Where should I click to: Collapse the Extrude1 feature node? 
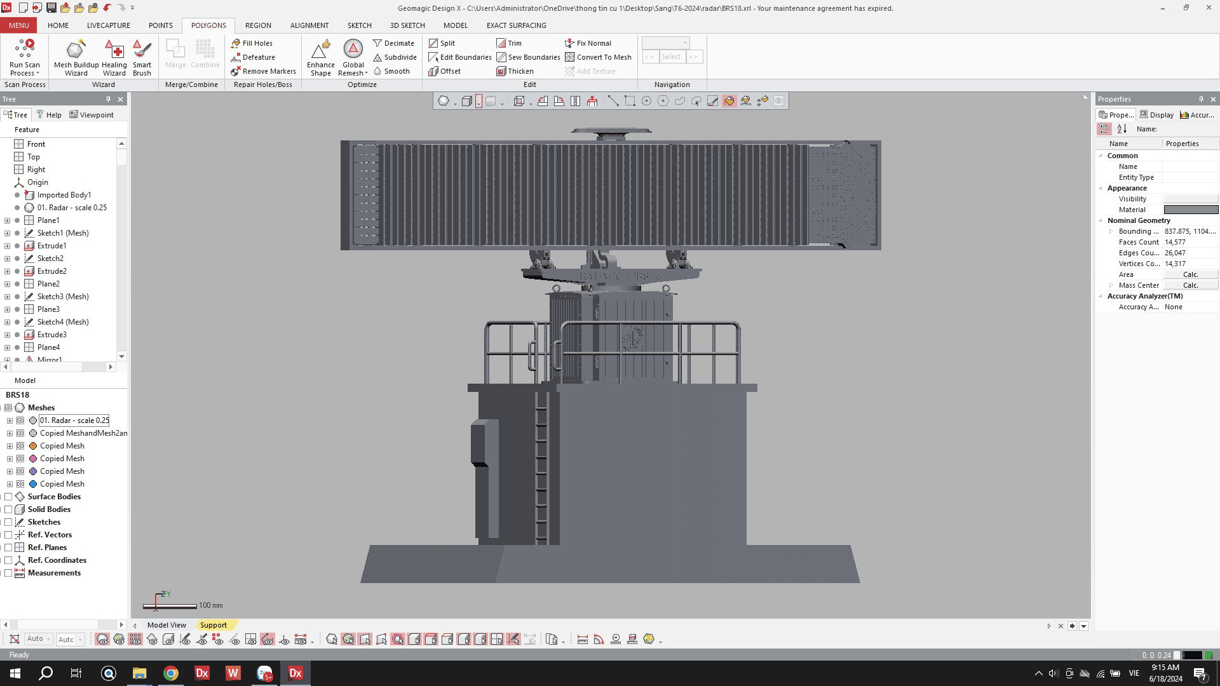(x=7, y=245)
